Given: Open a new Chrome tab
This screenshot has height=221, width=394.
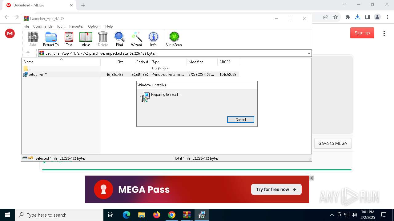Looking at the screenshot, I should 83,5.
